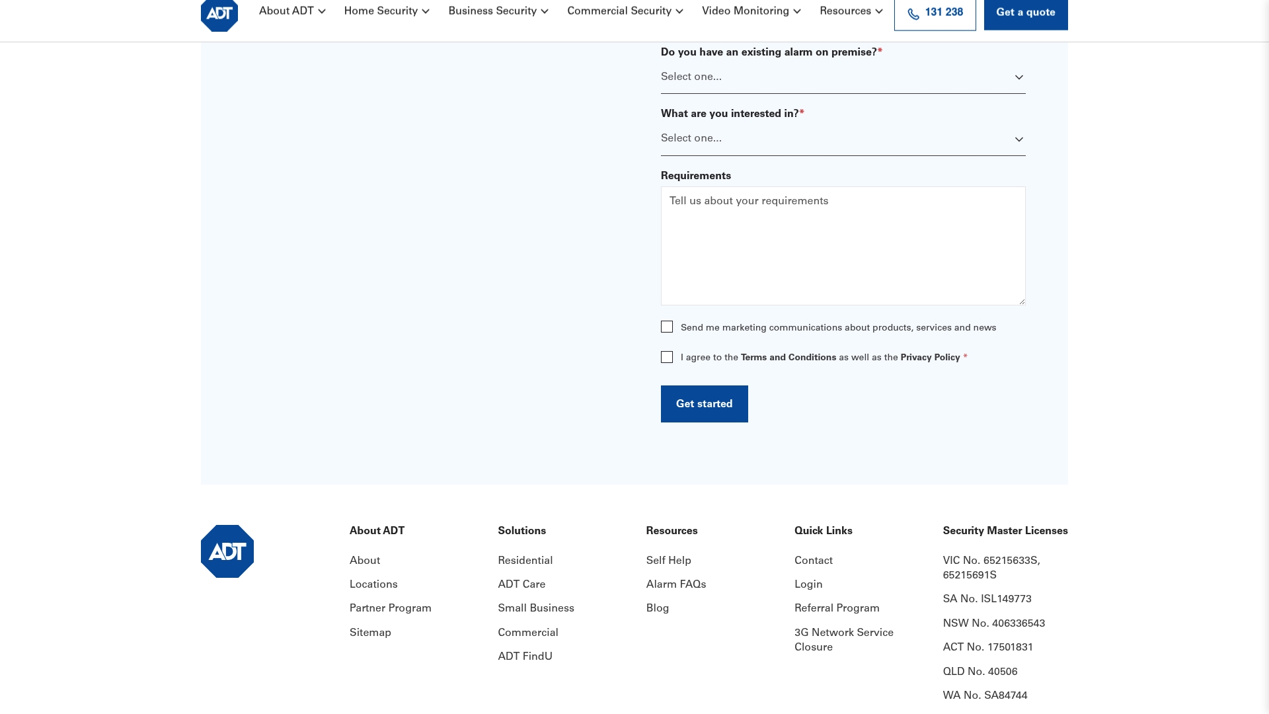Open the Commercial Security nav menu
1269x714 pixels.
tap(625, 11)
